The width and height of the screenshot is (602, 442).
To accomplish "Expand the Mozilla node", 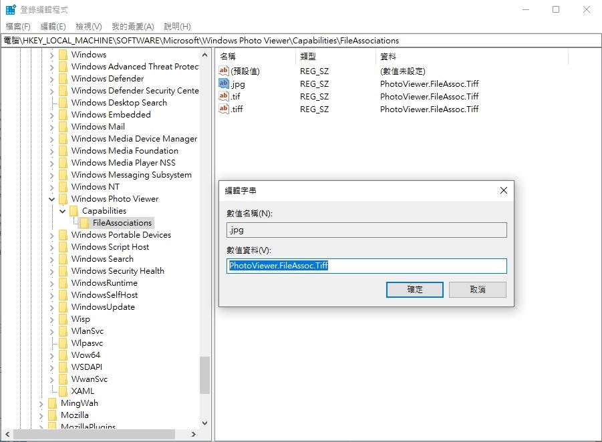I will coord(41,415).
